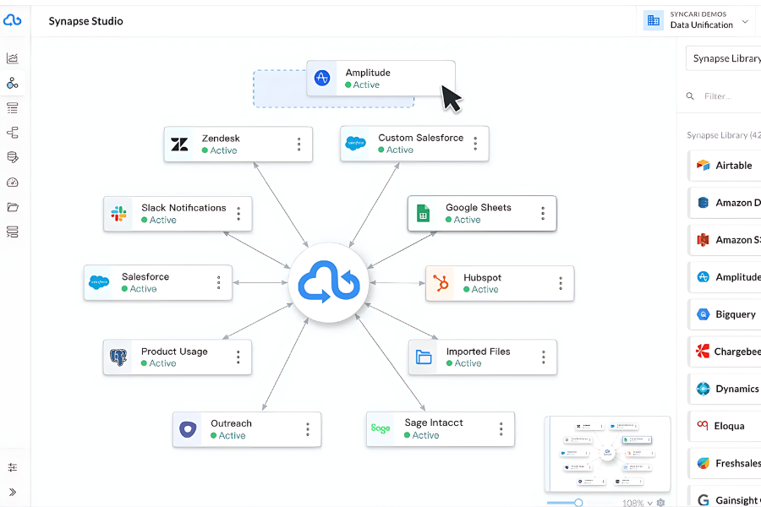Expand the left sidebar with the double chevron
Viewport: 761px width, 507px height.
(x=13, y=492)
